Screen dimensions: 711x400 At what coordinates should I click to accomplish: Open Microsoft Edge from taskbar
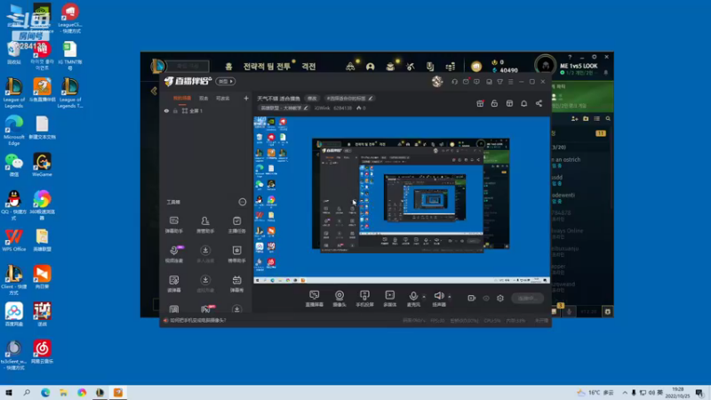pyautogui.click(x=45, y=392)
